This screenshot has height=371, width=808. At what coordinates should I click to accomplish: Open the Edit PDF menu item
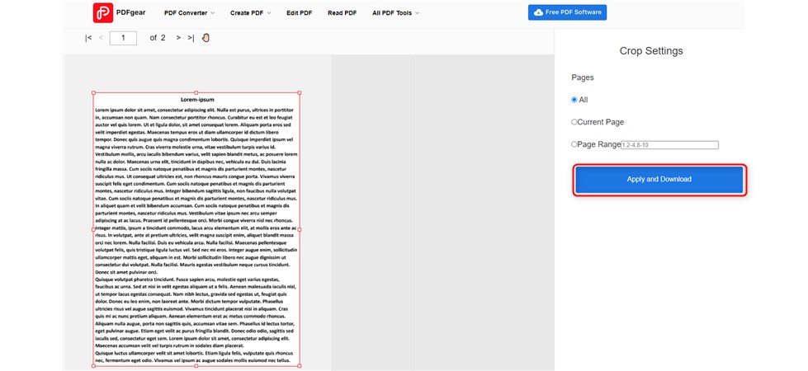pyautogui.click(x=300, y=13)
